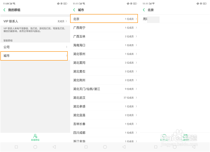This screenshot has width=210, height=152.
Task: Tap circle home button on 我的群组 screen
Action: click(35, 147)
